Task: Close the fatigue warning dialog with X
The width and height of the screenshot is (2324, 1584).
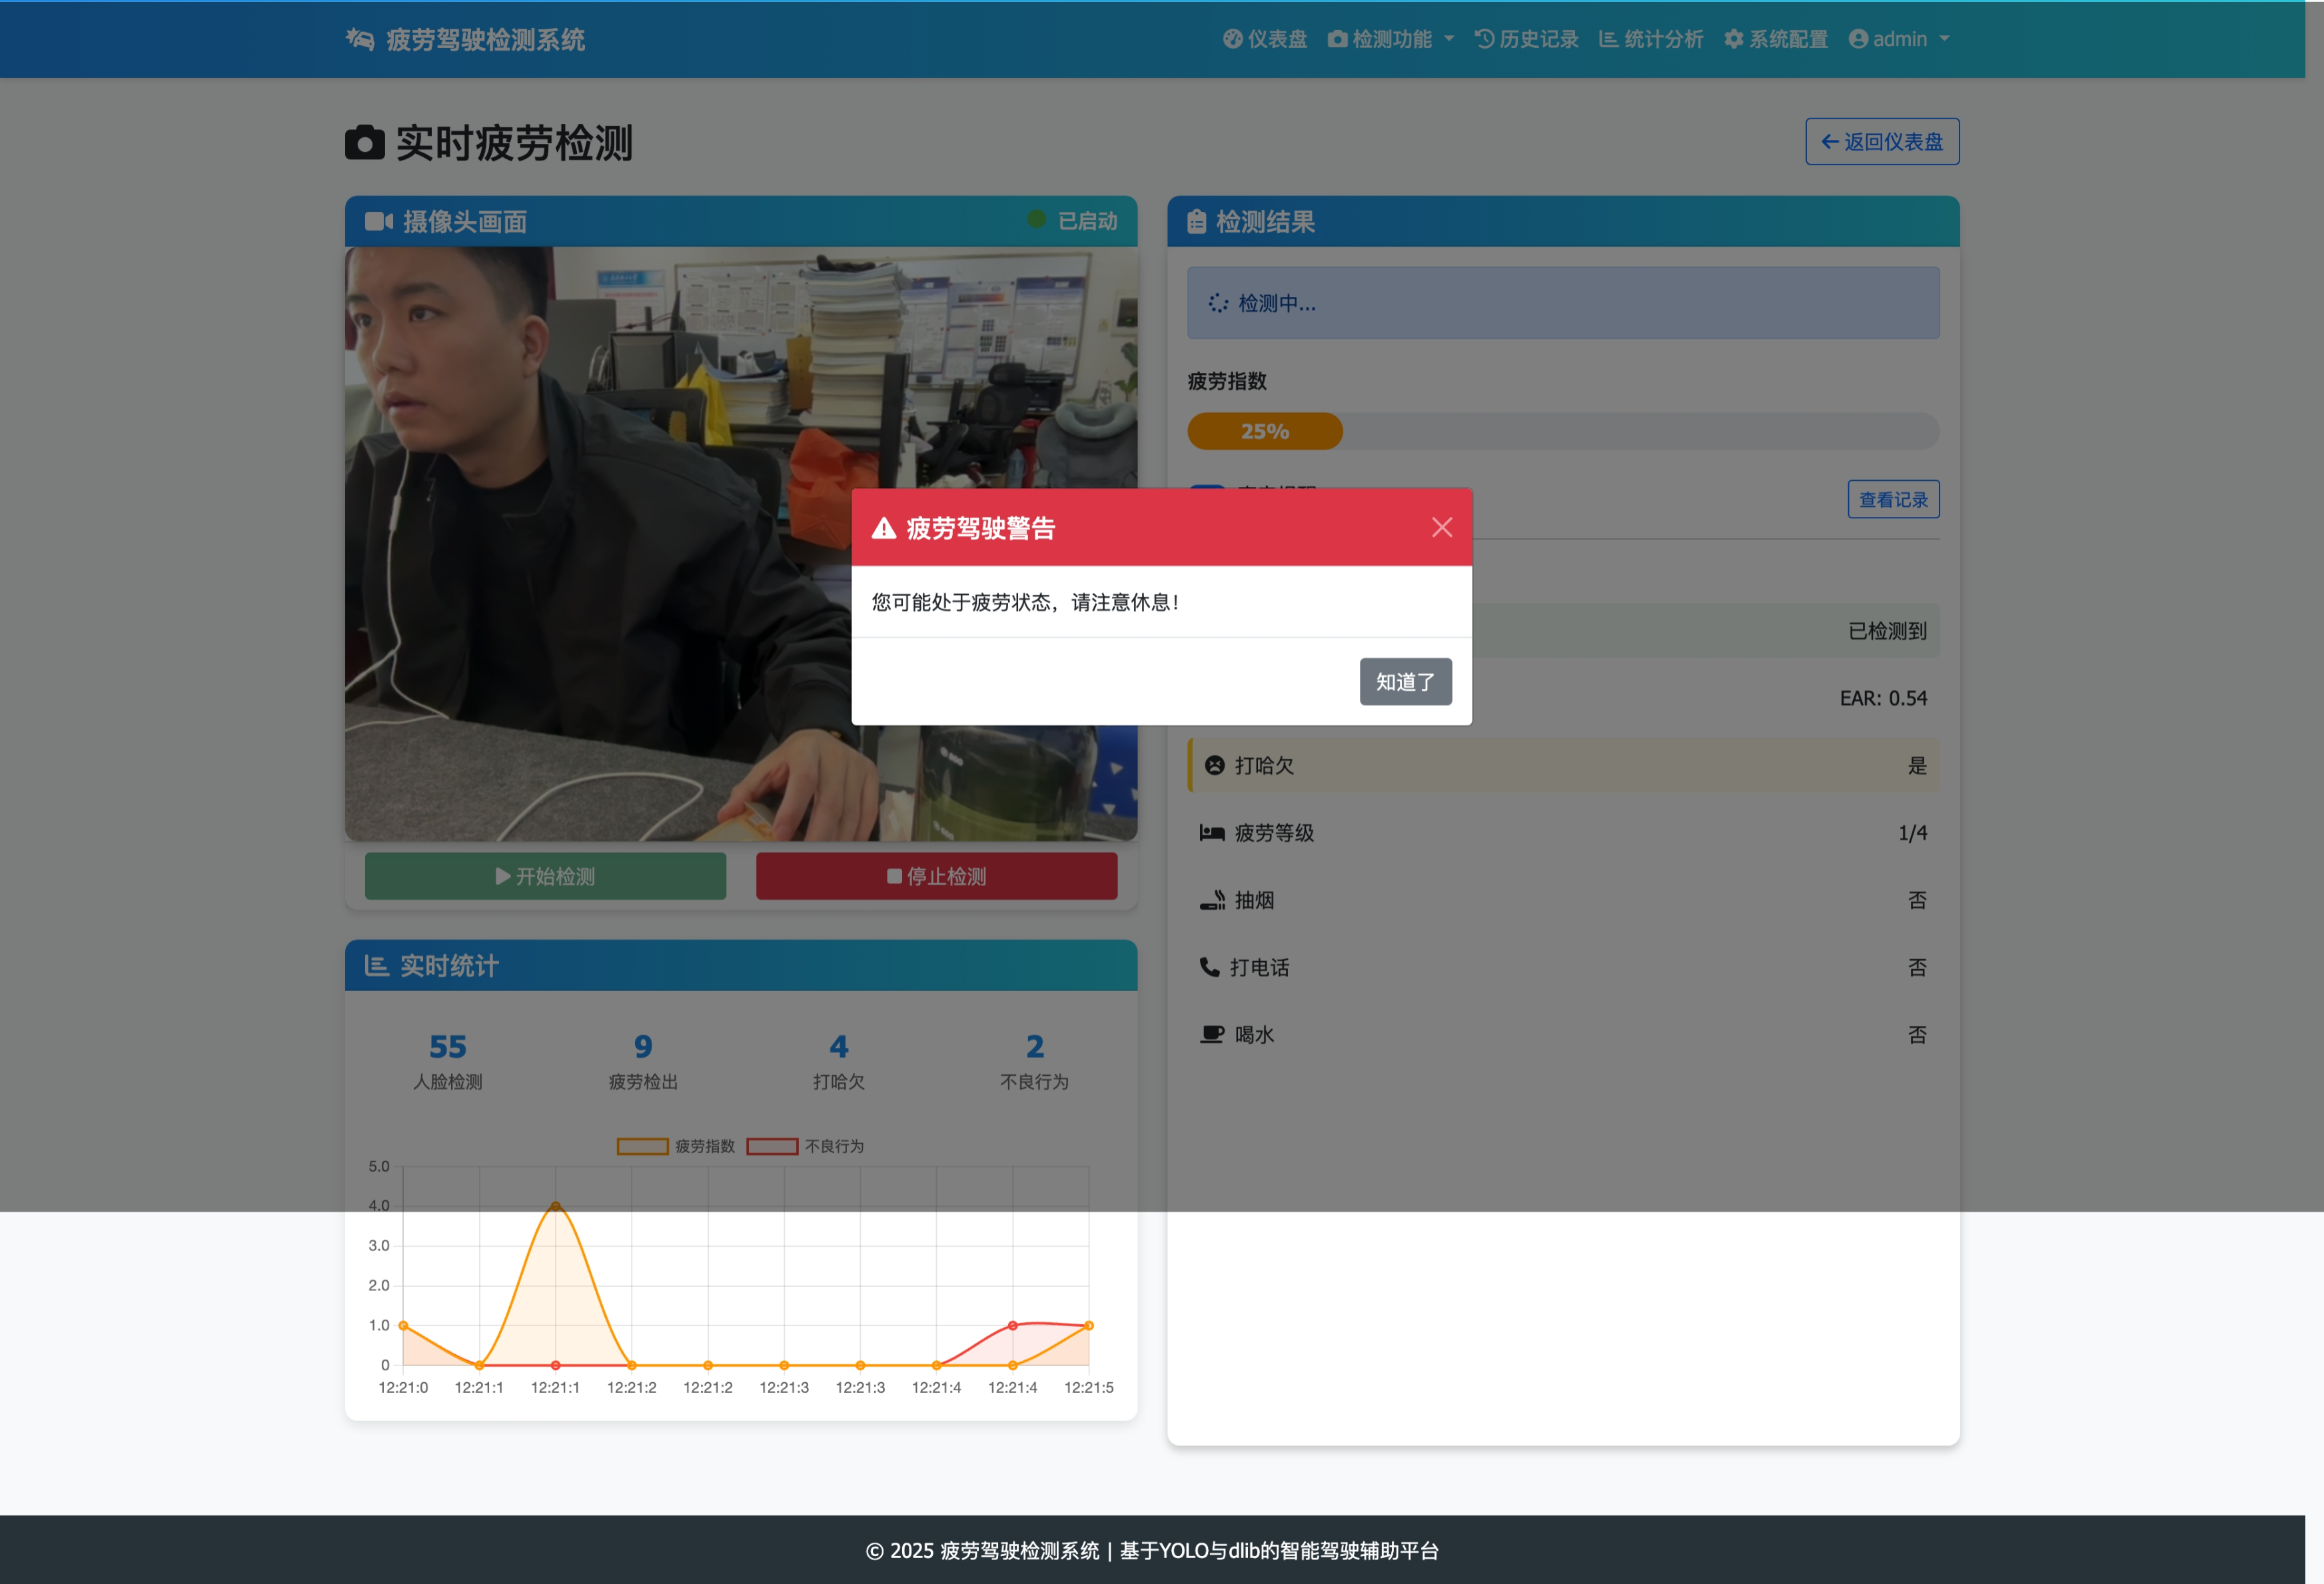Action: tap(1441, 527)
